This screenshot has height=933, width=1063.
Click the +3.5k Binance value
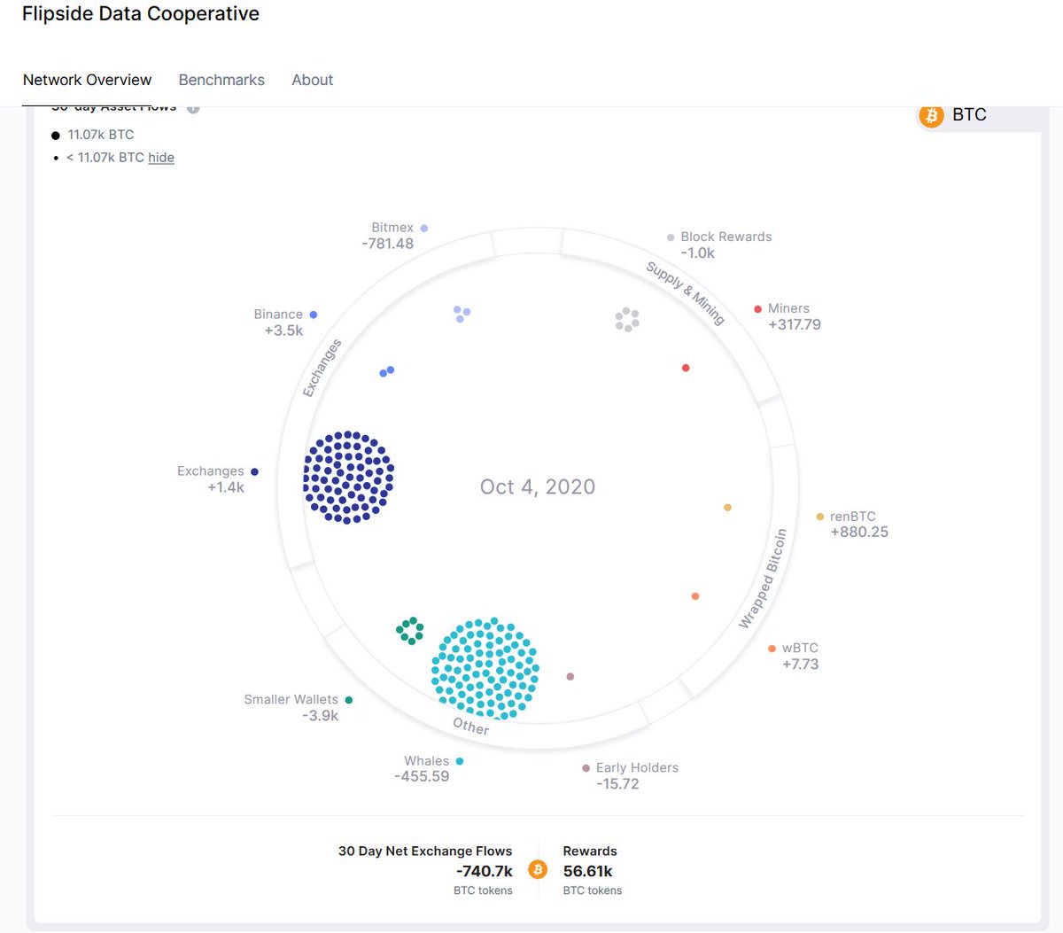tap(283, 330)
